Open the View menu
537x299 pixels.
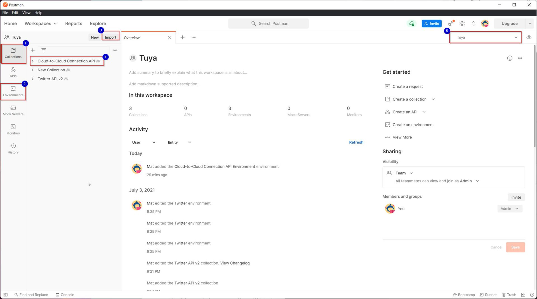pos(26,13)
